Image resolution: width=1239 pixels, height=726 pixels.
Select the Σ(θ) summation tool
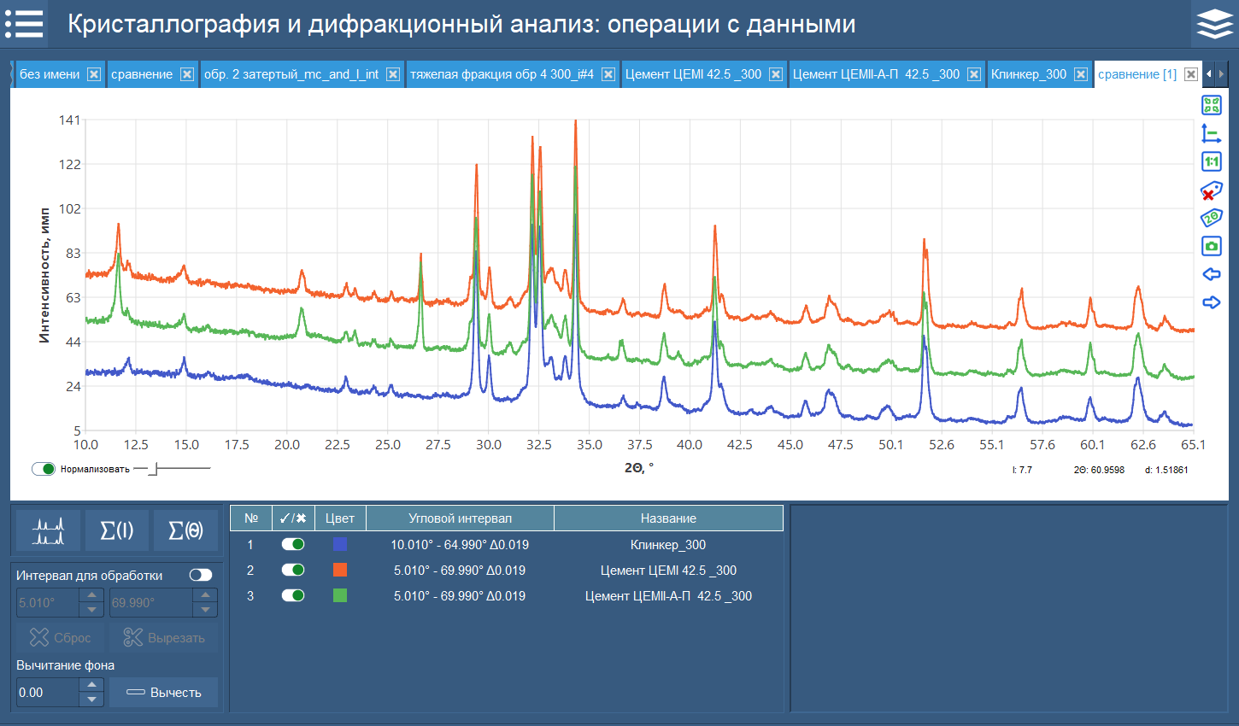click(x=186, y=530)
